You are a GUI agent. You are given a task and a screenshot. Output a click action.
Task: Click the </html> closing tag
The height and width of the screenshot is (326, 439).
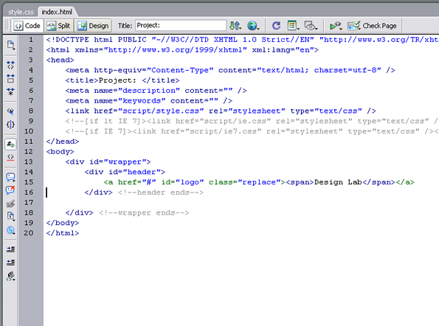tap(63, 233)
